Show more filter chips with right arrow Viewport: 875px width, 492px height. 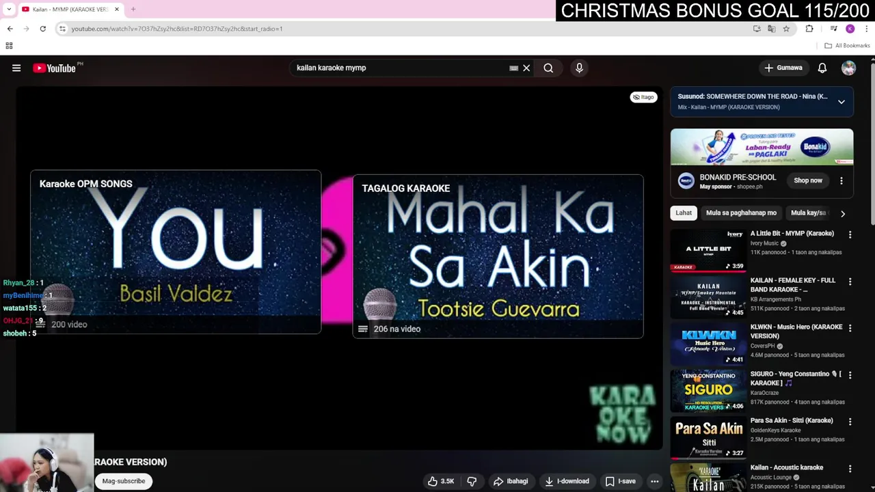(x=843, y=214)
